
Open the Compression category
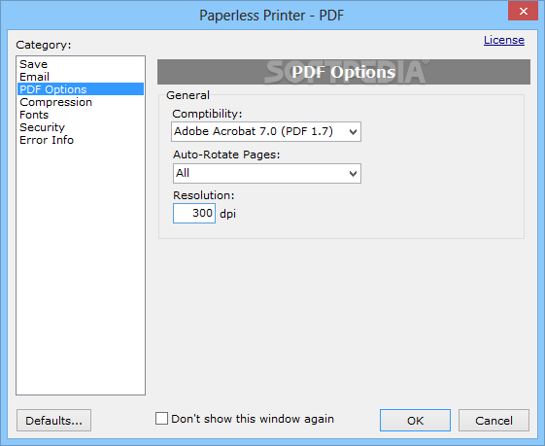(81, 102)
